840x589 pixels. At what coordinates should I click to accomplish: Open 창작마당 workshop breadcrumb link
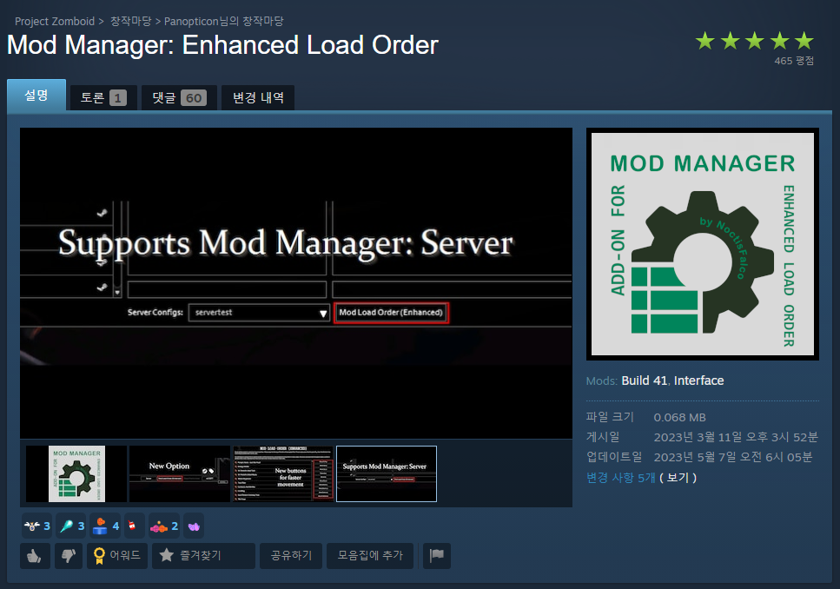pyautogui.click(x=130, y=22)
